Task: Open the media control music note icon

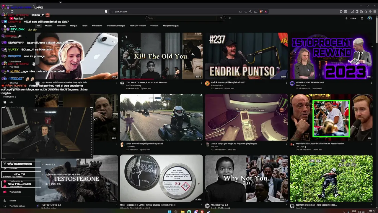Action: pos(353,12)
